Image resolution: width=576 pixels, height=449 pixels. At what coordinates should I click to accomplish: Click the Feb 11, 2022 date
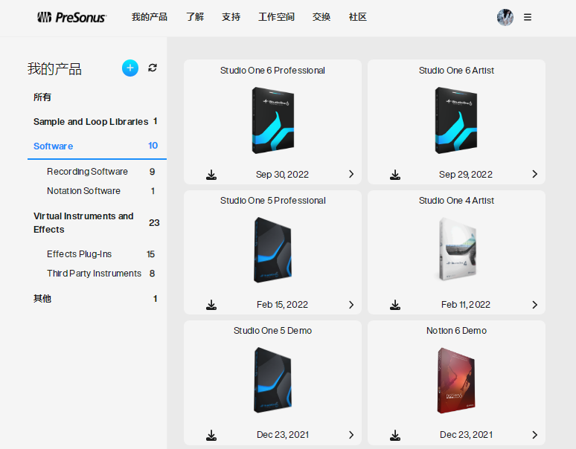(x=466, y=305)
